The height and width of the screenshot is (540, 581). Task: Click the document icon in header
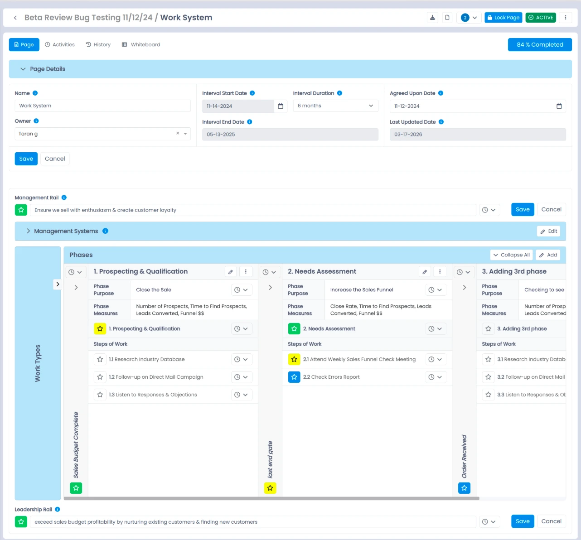(x=447, y=18)
